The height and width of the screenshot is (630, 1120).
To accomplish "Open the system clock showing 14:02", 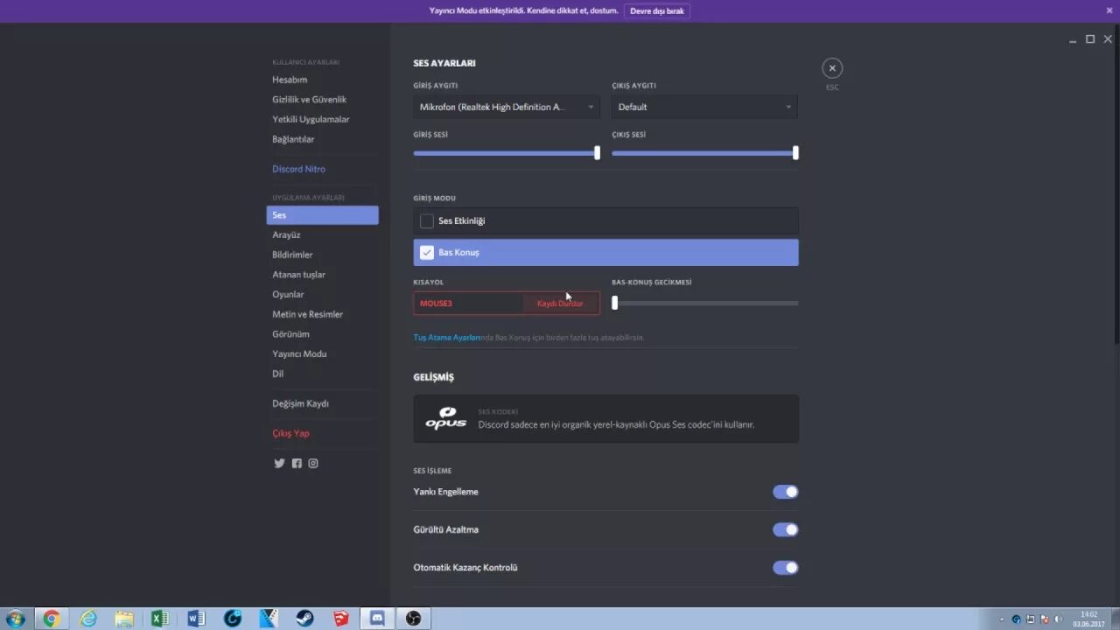I will 1088,619.
